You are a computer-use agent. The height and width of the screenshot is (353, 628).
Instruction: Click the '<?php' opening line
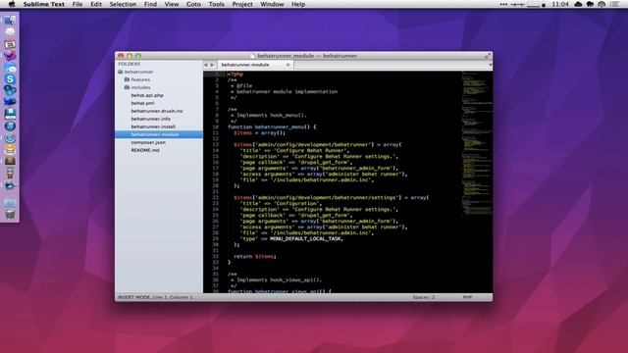[235, 75]
